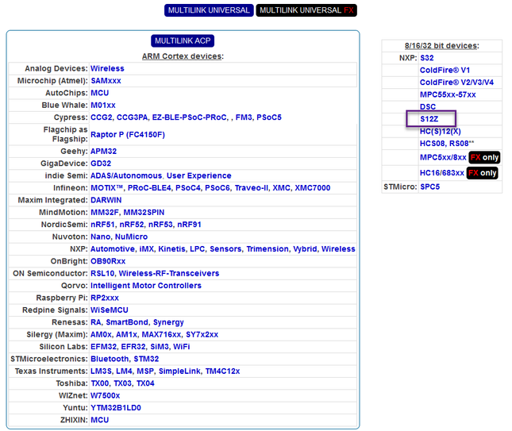Open the S12Z link
The width and height of the screenshot is (512, 431).
tap(429, 119)
